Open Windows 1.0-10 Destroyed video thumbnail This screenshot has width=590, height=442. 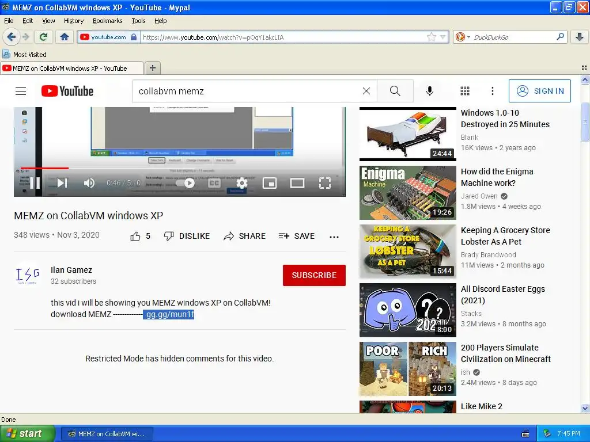tap(408, 134)
